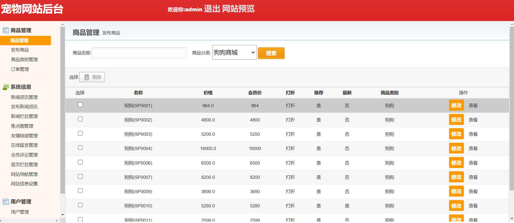Open 用户管理 sub-item in sidebar
Screen dimensions: 514x223
[20, 212]
